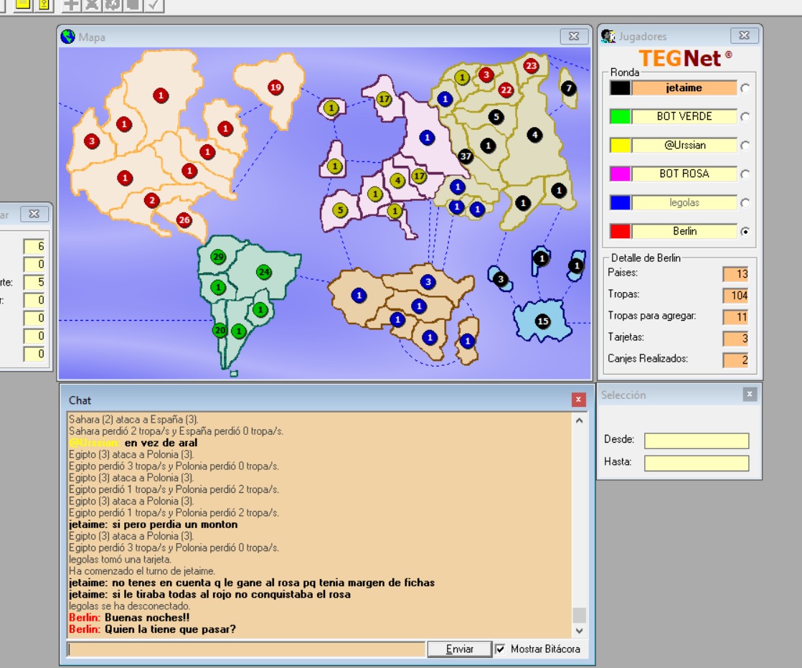Click the Berlin player name button
Image resolution: width=802 pixels, height=668 pixels.
pyautogui.click(x=684, y=231)
